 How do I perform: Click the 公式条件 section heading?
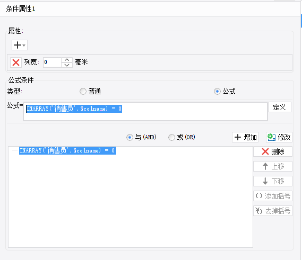pyautogui.click(x=21, y=80)
